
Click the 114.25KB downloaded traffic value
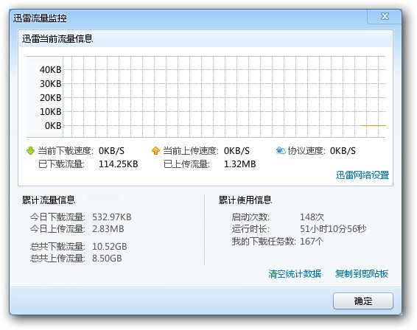[119, 164]
